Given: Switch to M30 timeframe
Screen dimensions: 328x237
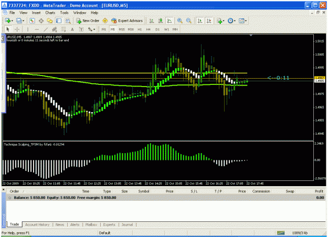Looking at the screenshot, I should point(131,29).
